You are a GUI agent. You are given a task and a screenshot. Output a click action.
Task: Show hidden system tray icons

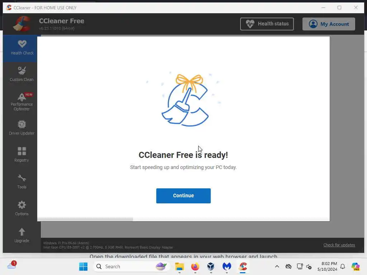[277, 266]
